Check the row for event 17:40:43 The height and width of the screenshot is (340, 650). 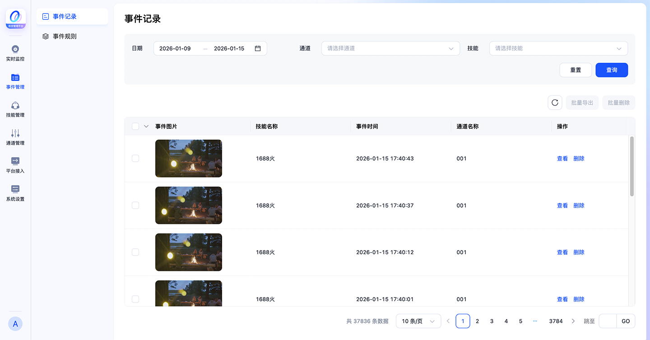[x=135, y=158]
